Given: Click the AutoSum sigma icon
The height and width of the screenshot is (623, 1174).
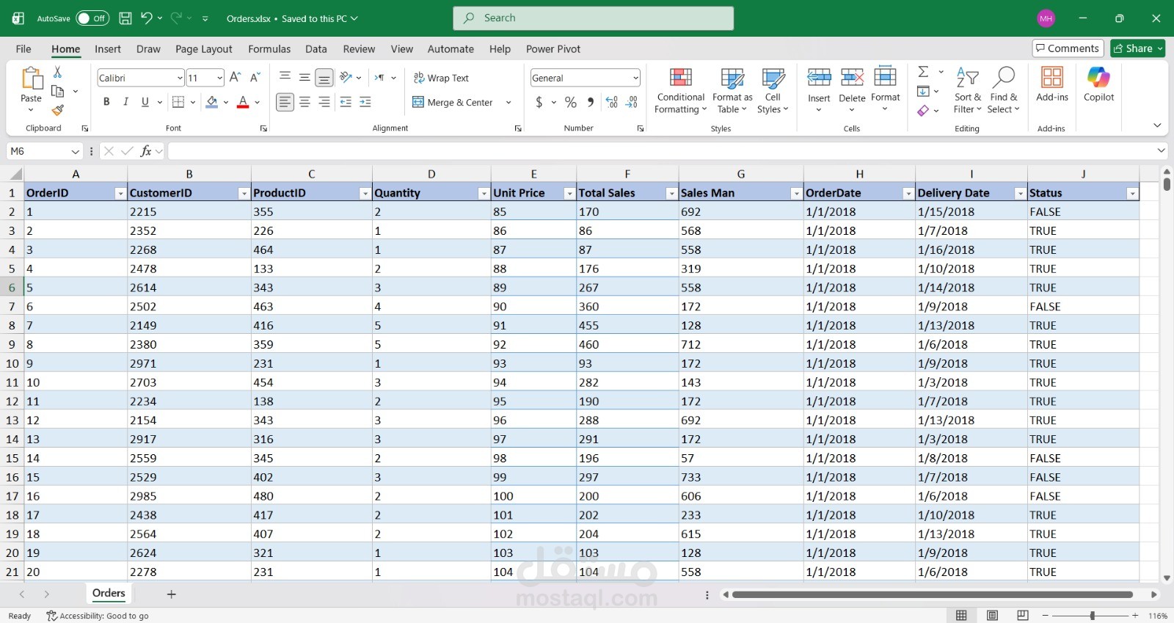Looking at the screenshot, I should (923, 72).
